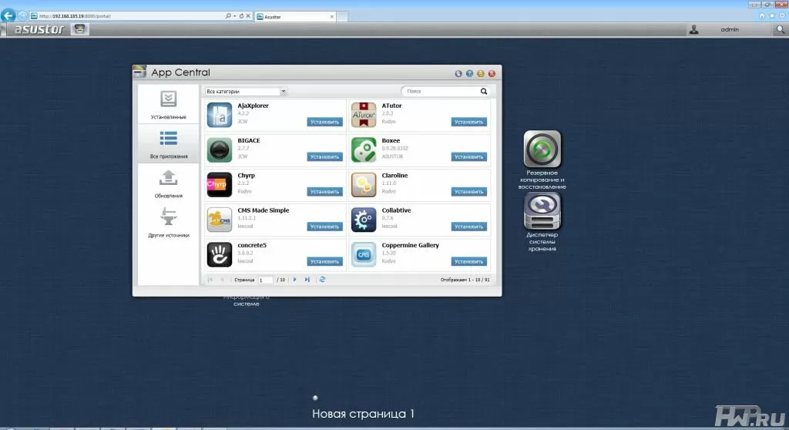
Task: Click the asustor logo
Action: click(39, 29)
